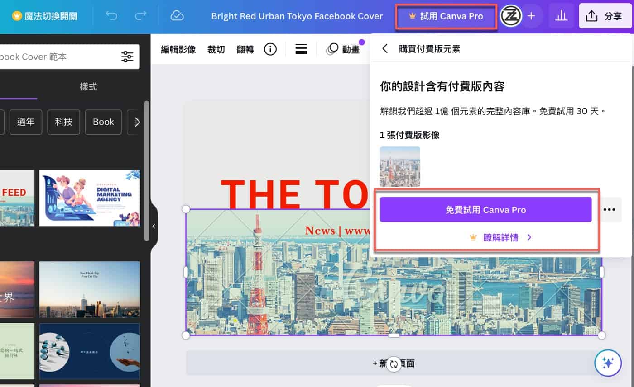Click 試用 Canva Pro in top bar
The height and width of the screenshot is (387, 634).
(x=446, y=17)
